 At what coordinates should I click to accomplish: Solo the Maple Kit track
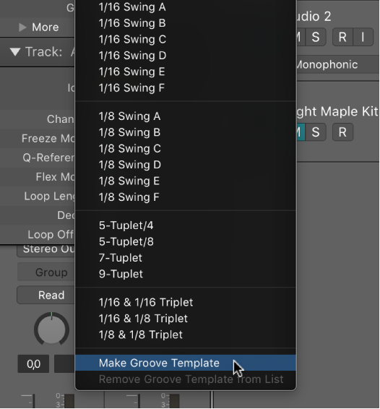(316, 132)
